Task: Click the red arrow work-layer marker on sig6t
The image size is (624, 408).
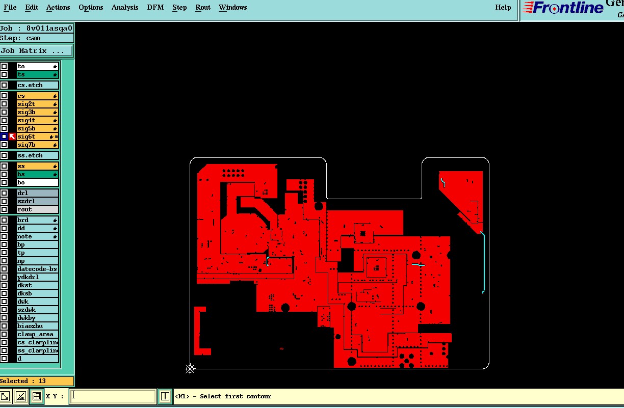Action: 12,137
